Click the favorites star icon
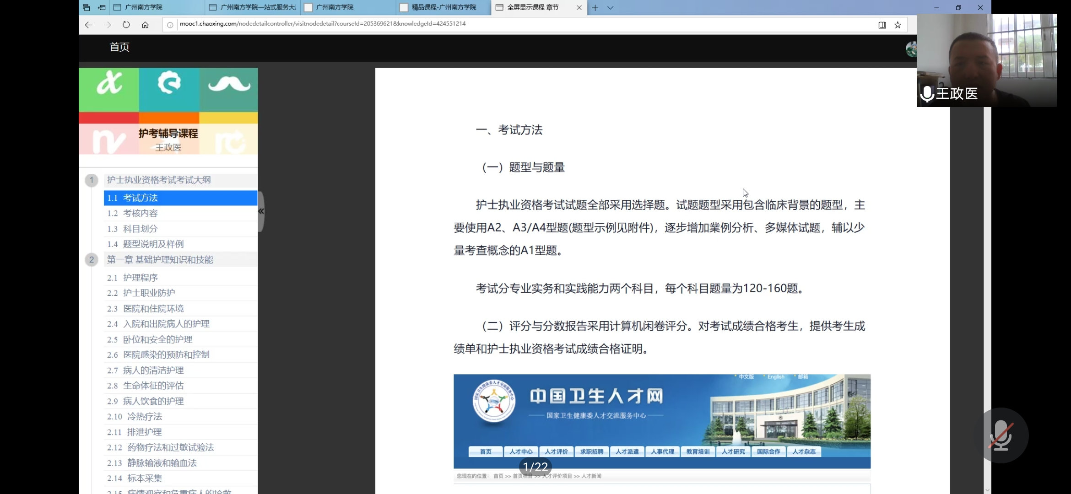The image size is (1071, 494). (898, 25)
